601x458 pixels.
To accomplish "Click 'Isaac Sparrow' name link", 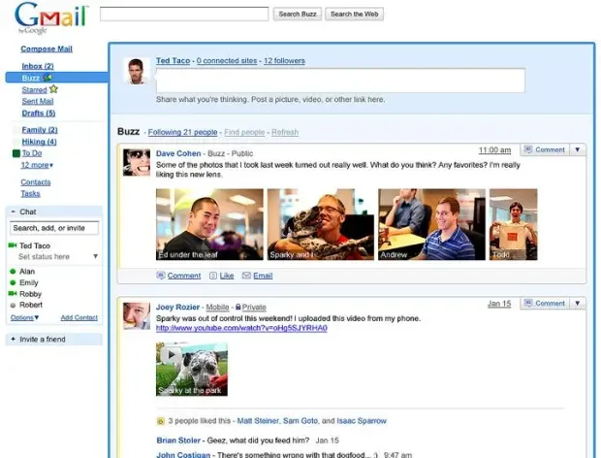I will coord(362,421).
